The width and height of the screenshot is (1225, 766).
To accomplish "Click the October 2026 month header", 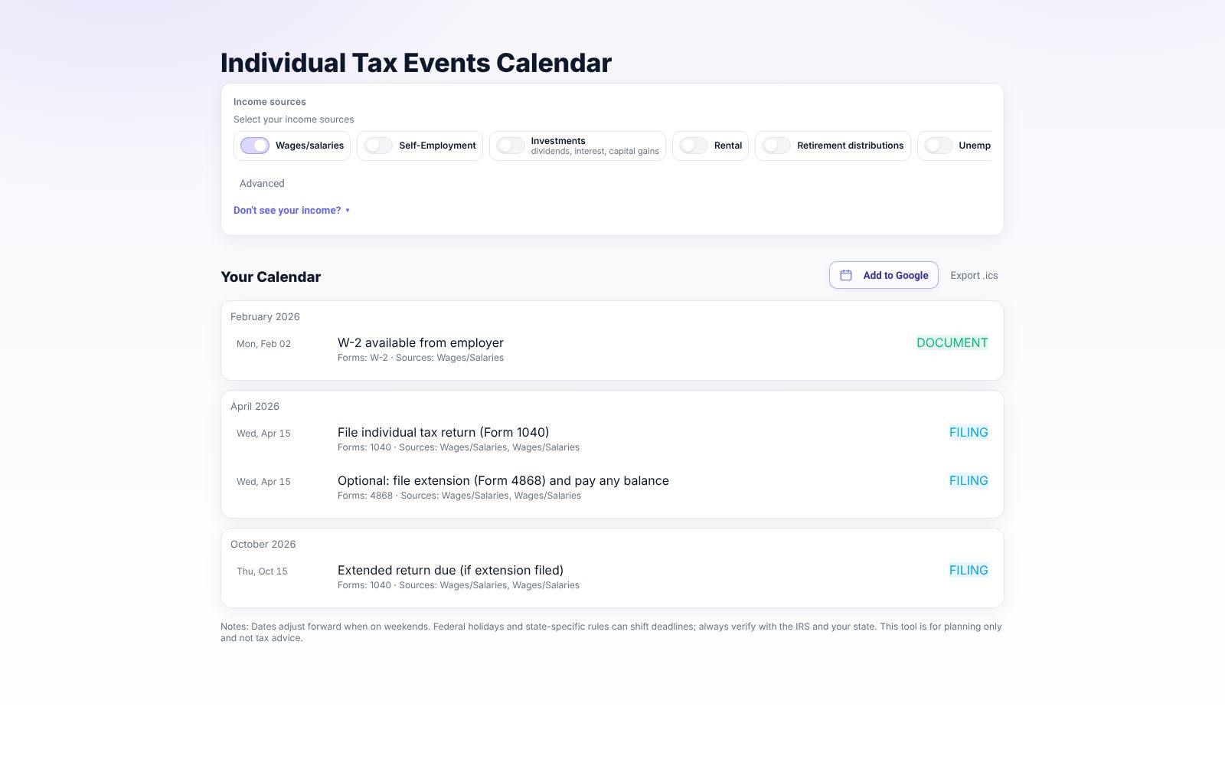I will tap(263, 545).
